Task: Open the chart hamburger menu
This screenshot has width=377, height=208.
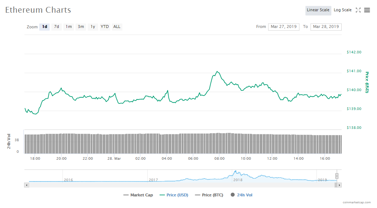Action: point(367,10)
